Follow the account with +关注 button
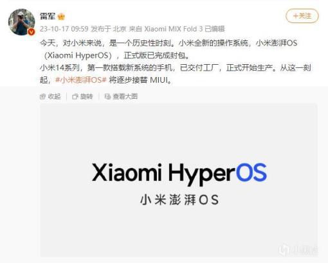 pos(302,16)
